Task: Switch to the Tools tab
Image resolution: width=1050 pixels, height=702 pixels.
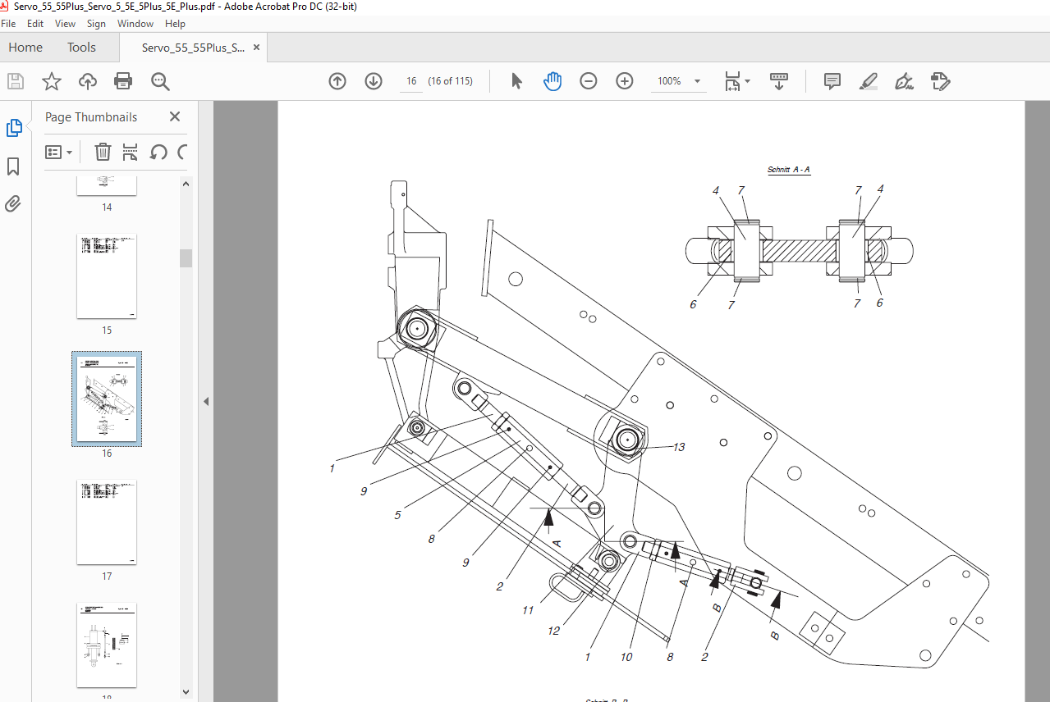Action: point(81,48)
